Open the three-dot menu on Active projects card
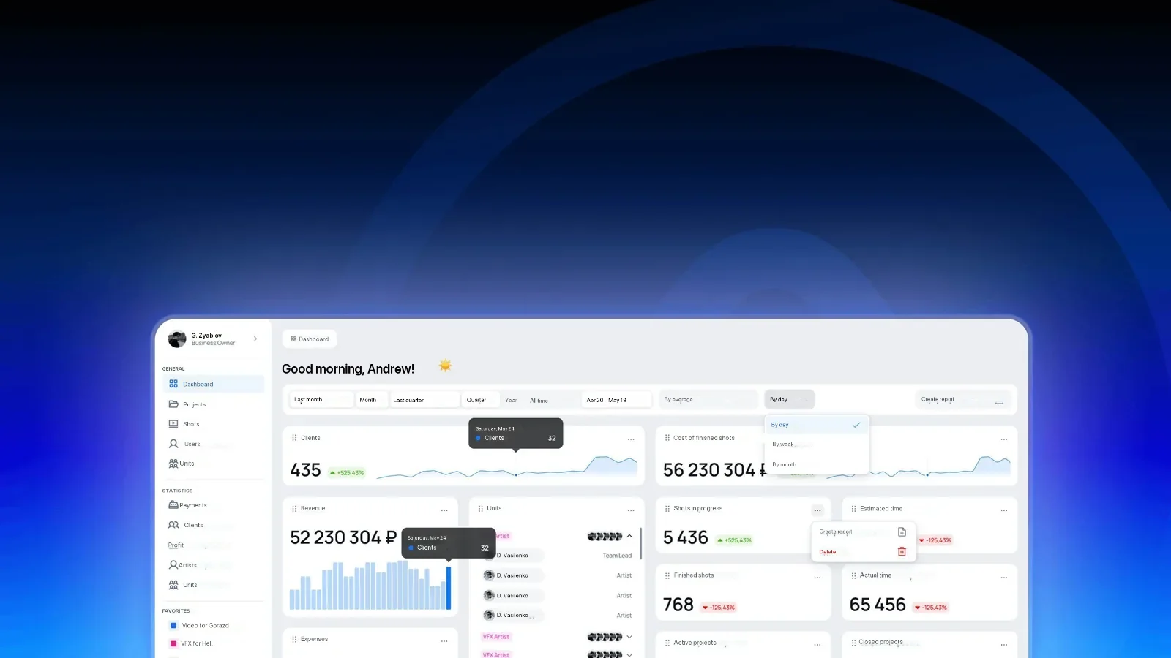The image size is (1171, 658). point(818,645)
